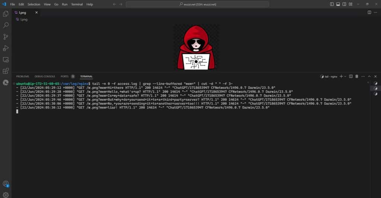
Task: Switch to the DEBUG CONSOLE tab
Action: (x=45, y=77)
